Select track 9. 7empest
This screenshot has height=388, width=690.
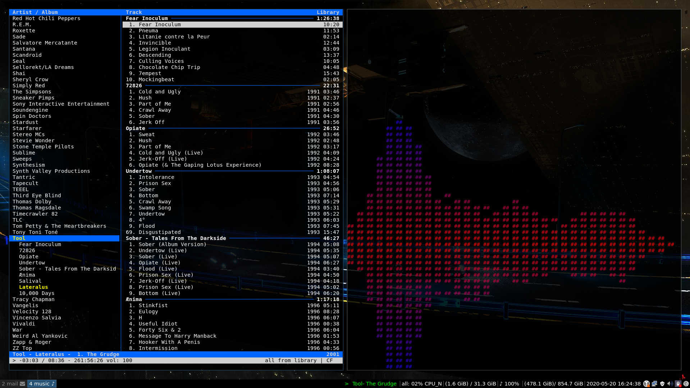pyautogui.click(x=232, y=73)
